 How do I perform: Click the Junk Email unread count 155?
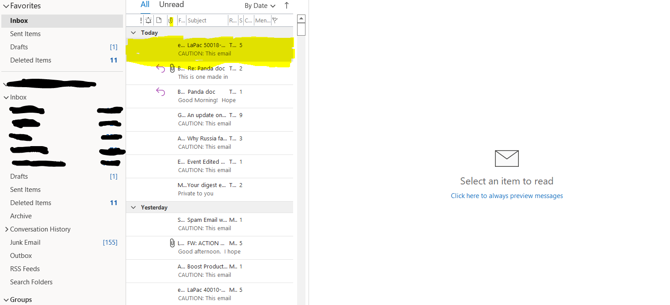click(x=110, y=243)
